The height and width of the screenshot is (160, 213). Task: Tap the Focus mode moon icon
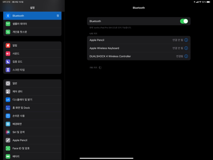pyautogui.click(x=8, y=62)
